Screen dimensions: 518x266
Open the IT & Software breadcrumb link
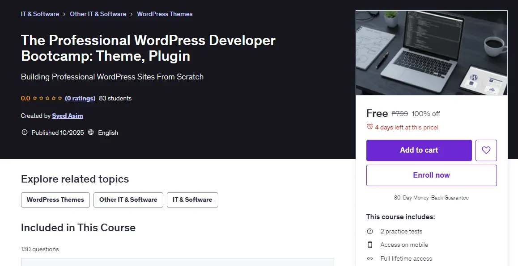pos(40,14)
